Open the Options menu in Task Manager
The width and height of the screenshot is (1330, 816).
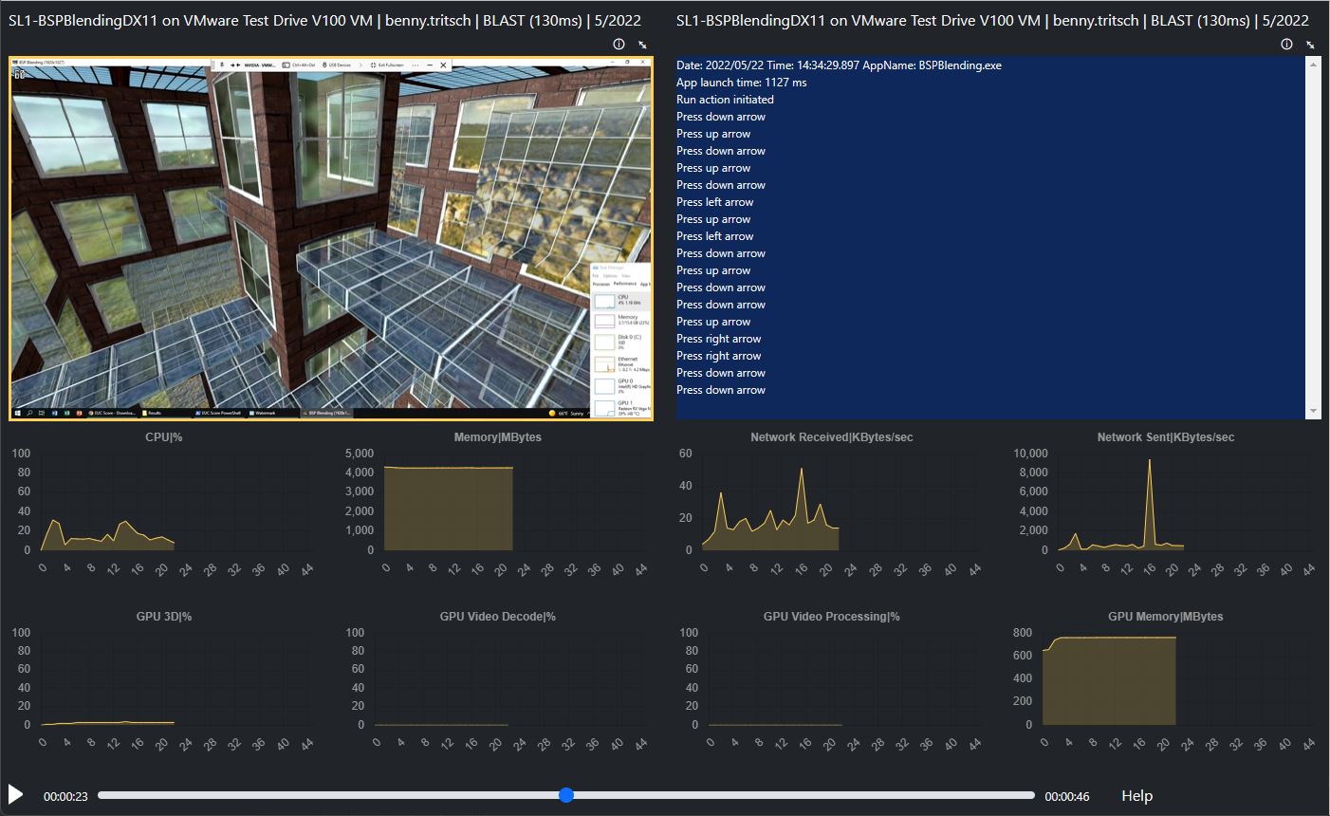coord(610,276)
